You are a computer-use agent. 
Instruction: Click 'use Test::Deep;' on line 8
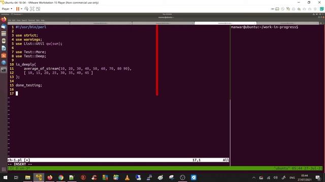pyautogui.click(x=31, y=56)
